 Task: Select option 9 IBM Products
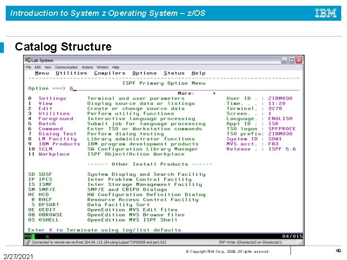pyautogui.click(x=54, y=144)
